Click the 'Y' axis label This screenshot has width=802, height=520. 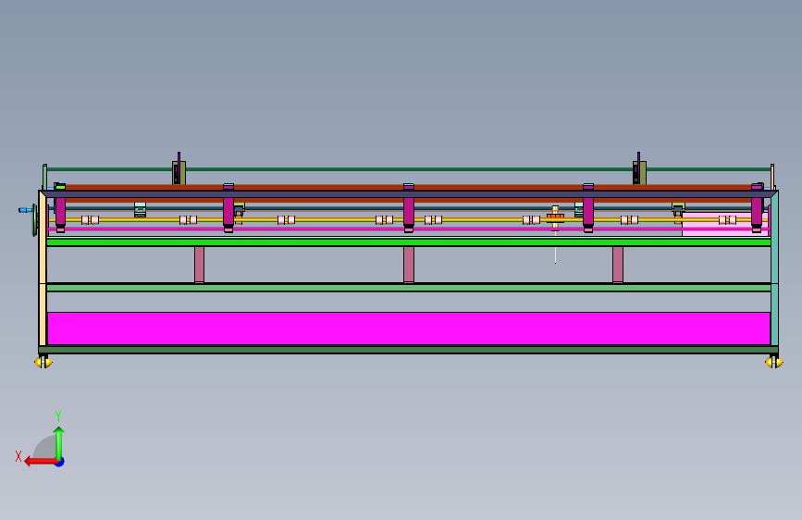[58, 416]
